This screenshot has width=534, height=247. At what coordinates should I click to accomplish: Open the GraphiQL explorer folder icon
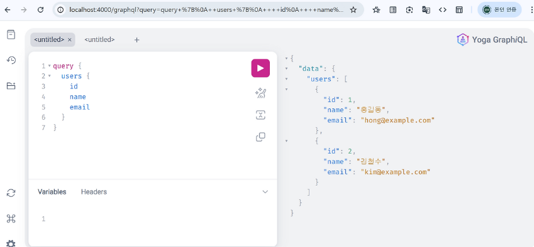pyautogui.click(x=11, y=86)
